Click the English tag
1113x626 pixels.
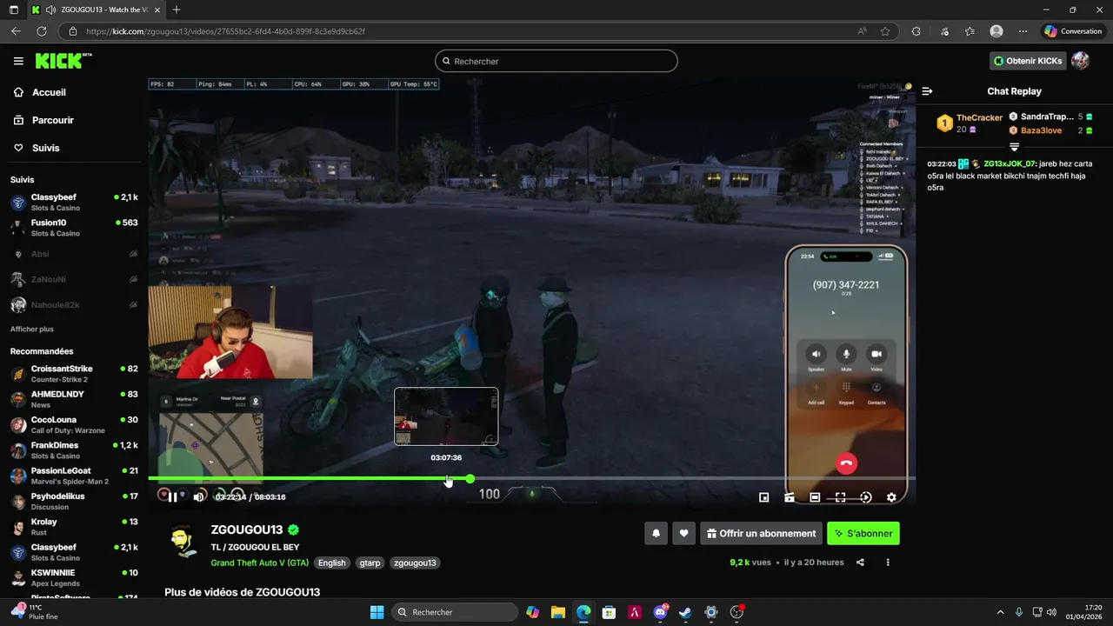[331, 563]
